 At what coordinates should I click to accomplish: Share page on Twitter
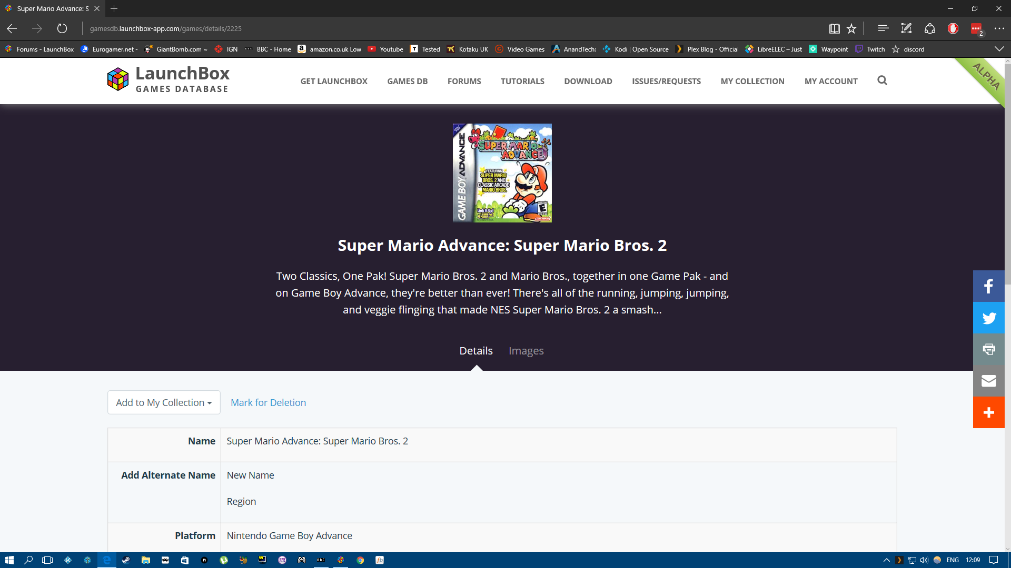click(x=989, y=318)
